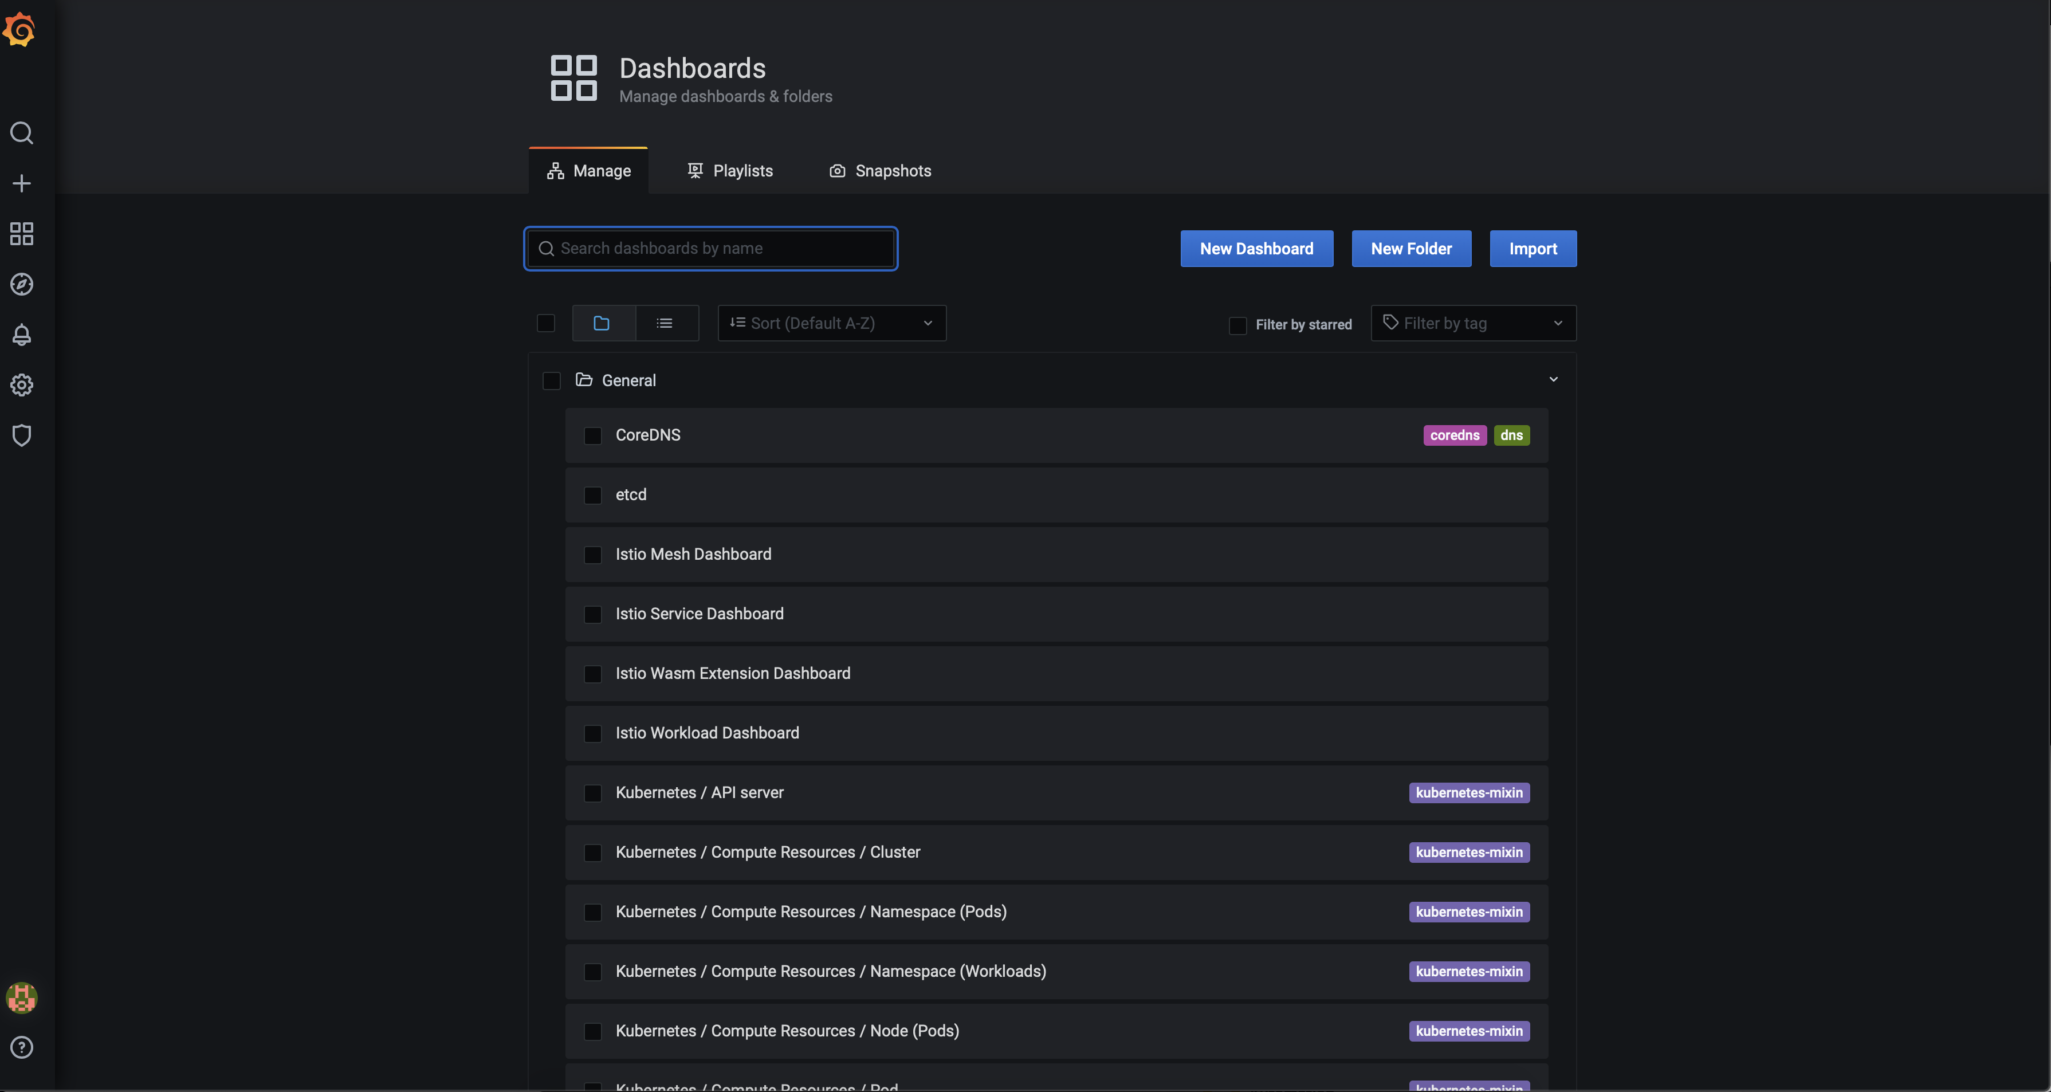This screenshot has height=1092, width=2051.
Task: Click the Grafana logo home icon
Action: point(20,30)
